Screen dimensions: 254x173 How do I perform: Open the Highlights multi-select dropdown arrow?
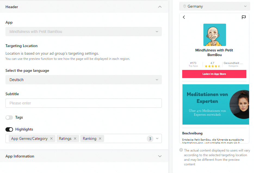pos(157,138)
